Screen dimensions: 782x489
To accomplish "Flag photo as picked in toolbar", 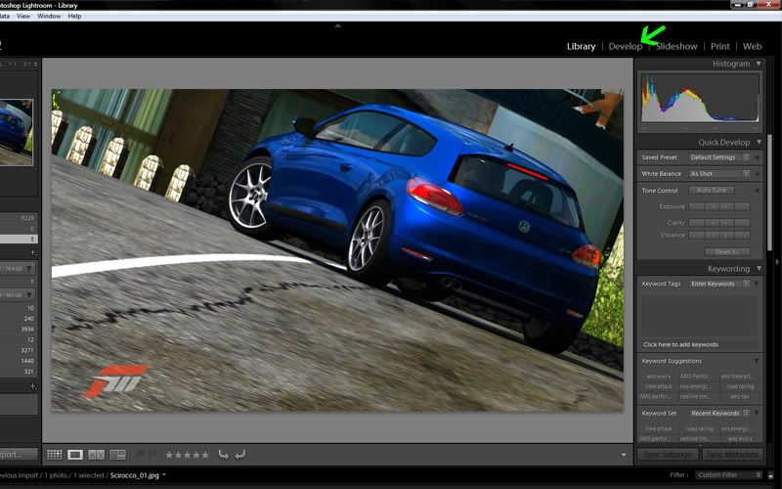I will coord(141,455).
